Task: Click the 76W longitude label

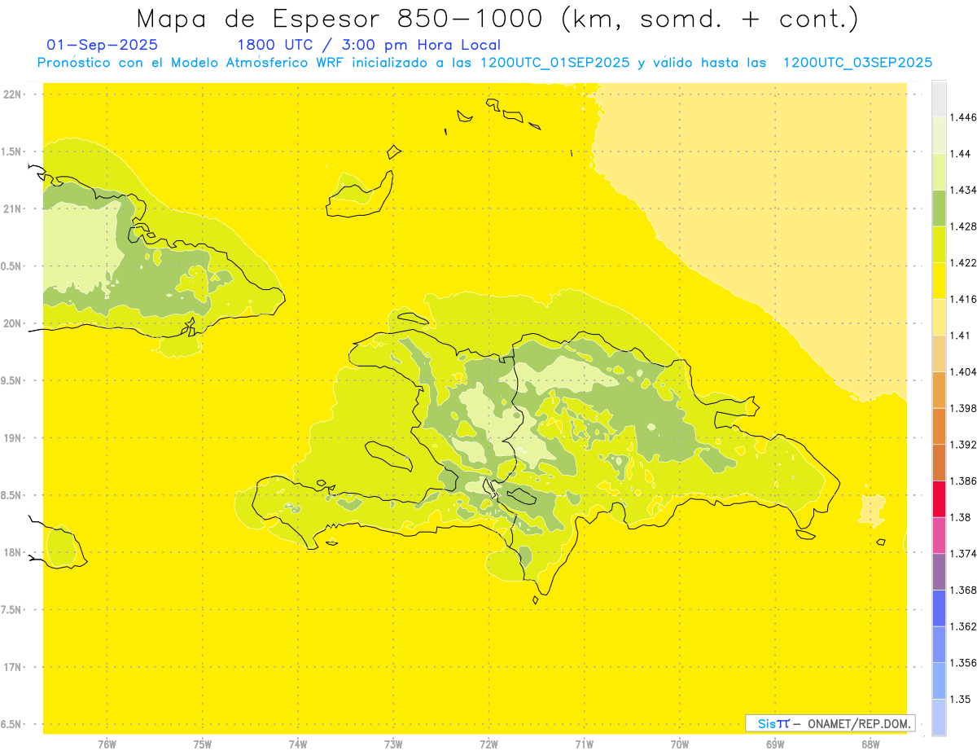Action: [107, 744]
